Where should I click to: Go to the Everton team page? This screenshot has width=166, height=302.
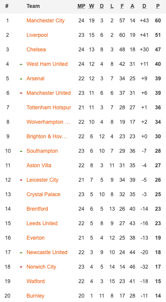[36, 237]
